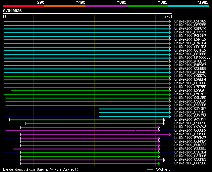Click the white AV540026 query bar
212x172 pixels.
point(87,14)
